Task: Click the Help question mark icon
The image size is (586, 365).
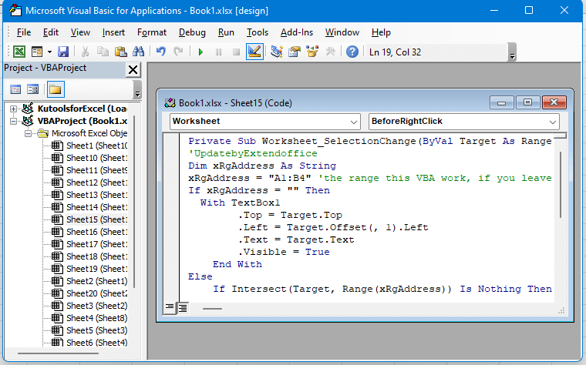Action: (352, 52)
